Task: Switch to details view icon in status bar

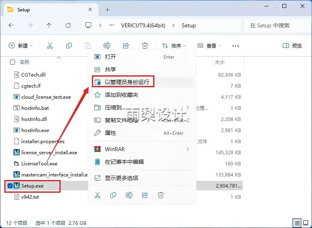Action: [x=297, y=223]
